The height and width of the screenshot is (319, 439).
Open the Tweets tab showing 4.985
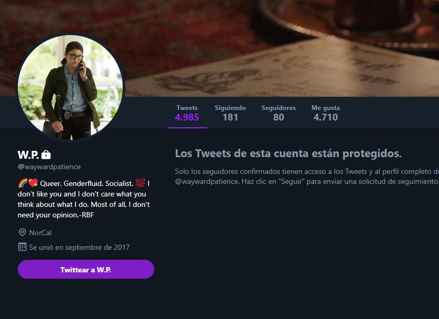tap(187, 113)
